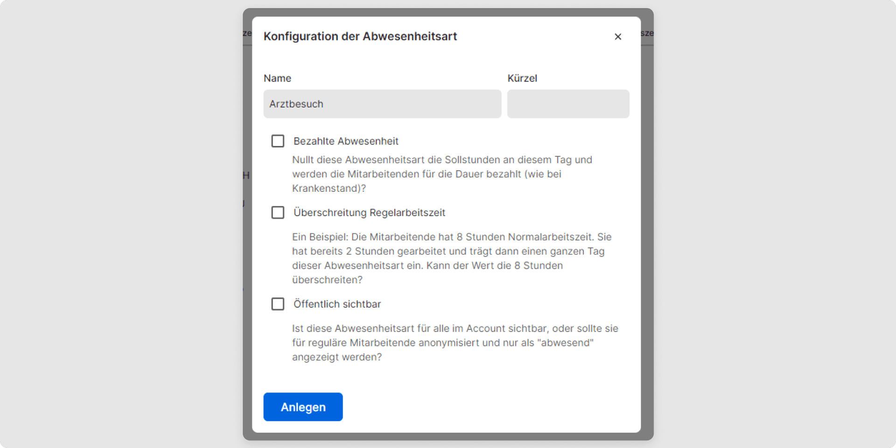Click the "Name" field label
This screenshot has width=896, height=448.
pos(277,78)
